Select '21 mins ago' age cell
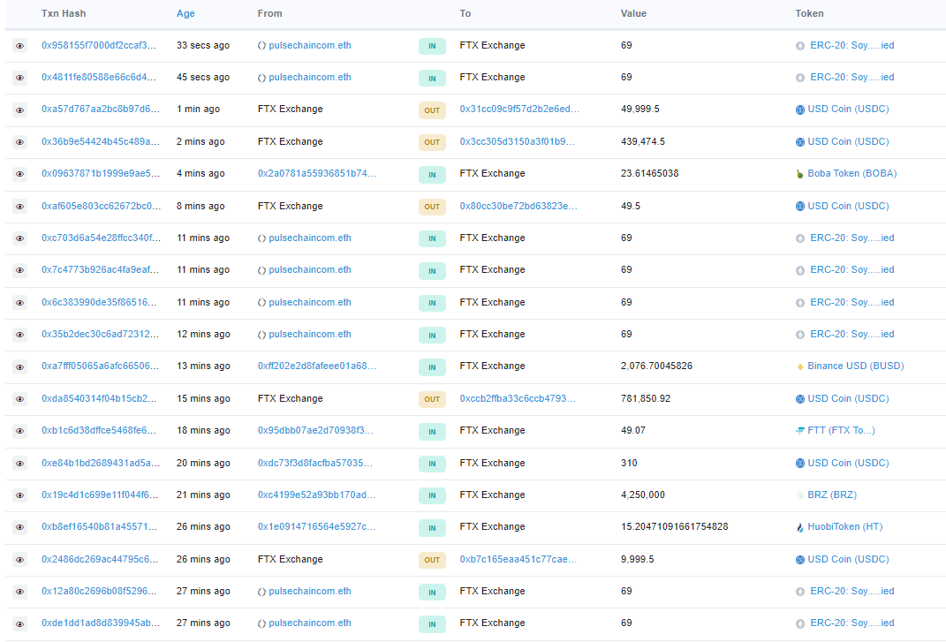 tap(203, 495)
